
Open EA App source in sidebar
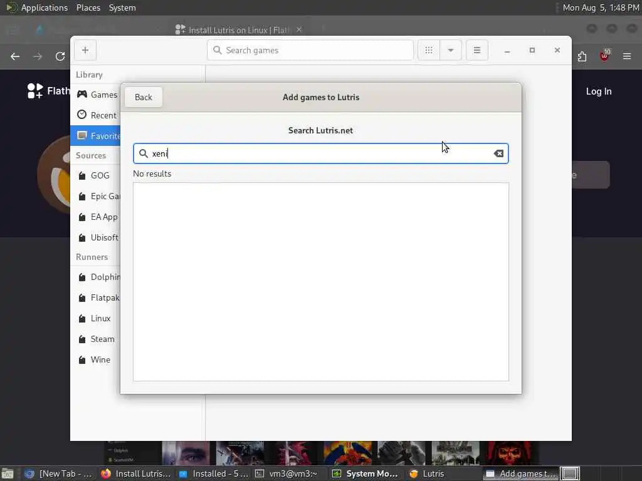tap(96, 217)
